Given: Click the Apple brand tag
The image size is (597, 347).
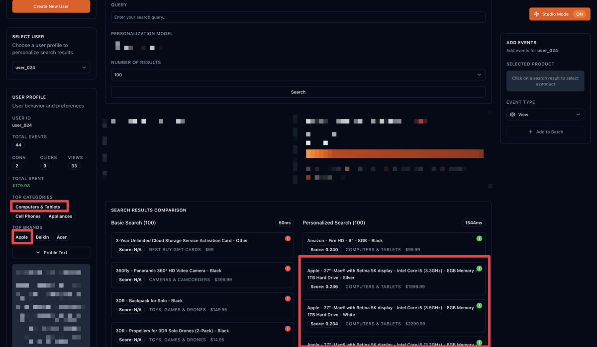Looking at the screenshot, I should [x=21, y=237].
